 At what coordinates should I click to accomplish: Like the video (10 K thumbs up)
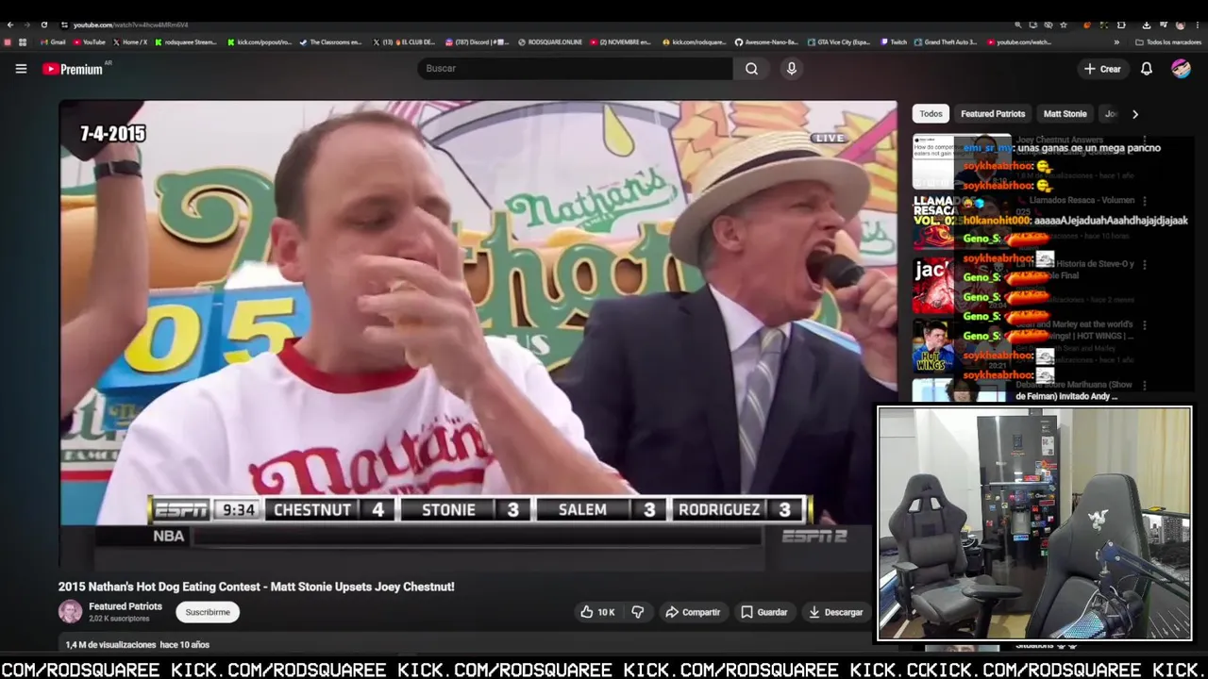pos(597,612)
